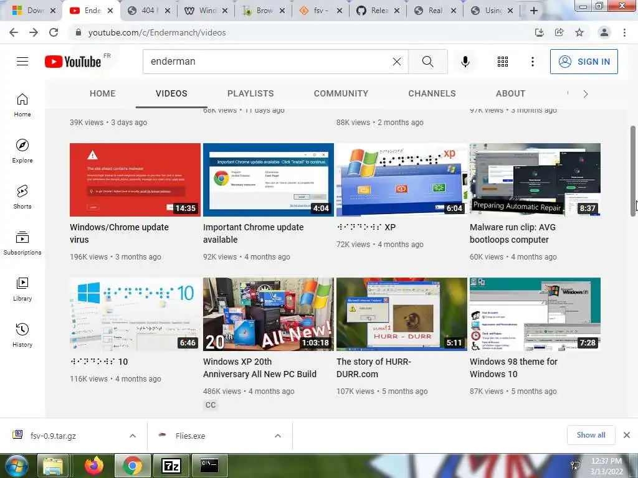Switch to COMMUNITY tab
Image resolution: width=638 pixels, height=478 pixels.
341,93
